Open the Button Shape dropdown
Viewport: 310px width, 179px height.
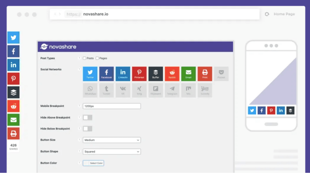coord(112,152)
